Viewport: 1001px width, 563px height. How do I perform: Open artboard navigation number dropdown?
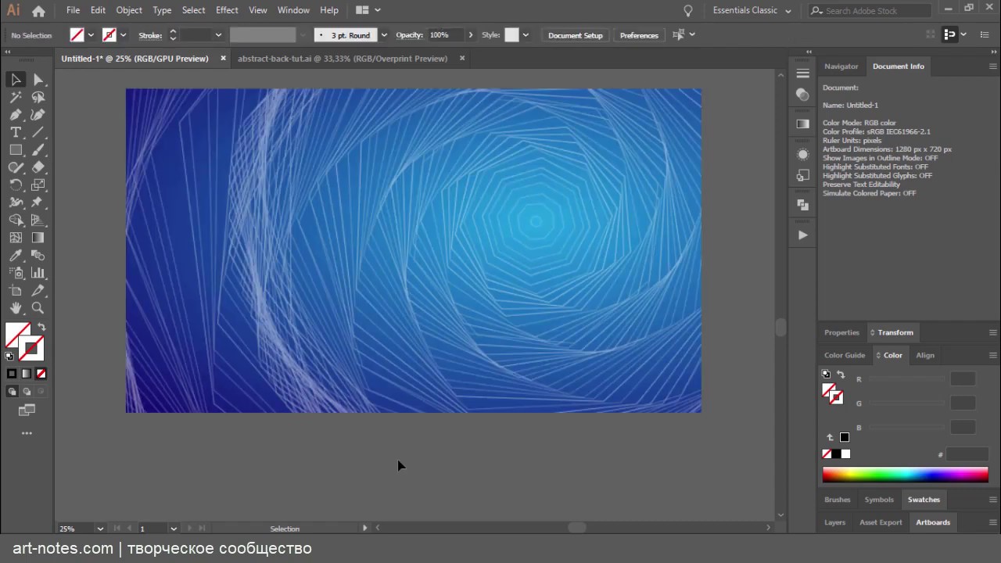tap(174, 529)
